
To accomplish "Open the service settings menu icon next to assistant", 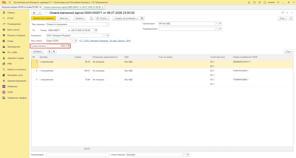I will (278, 2).
